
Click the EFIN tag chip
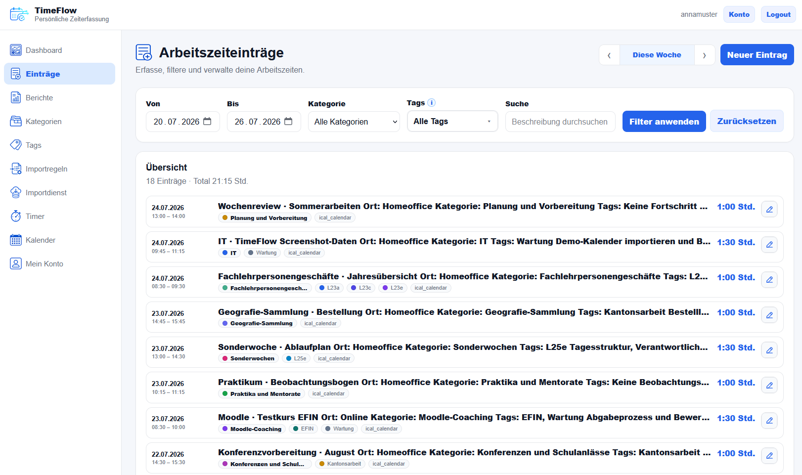point(303,429)
